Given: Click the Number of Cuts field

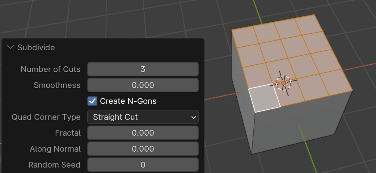Looking at the screenshot, I should 143,69.
